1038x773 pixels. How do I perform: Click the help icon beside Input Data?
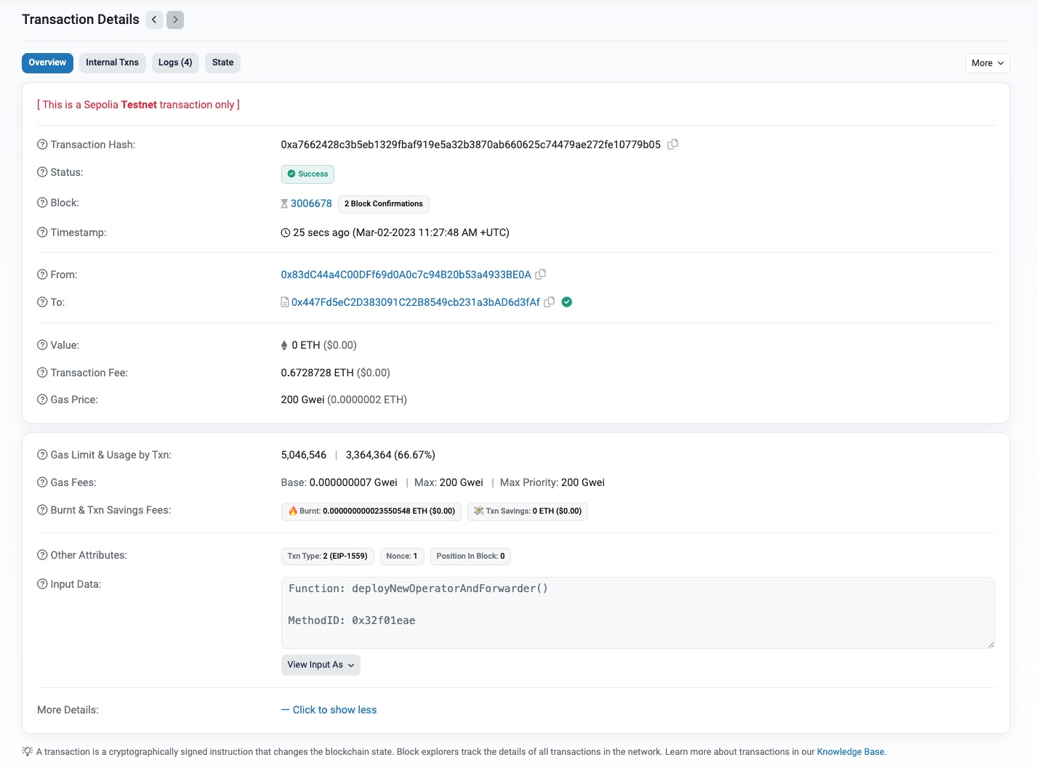click(x=42, y=584)
